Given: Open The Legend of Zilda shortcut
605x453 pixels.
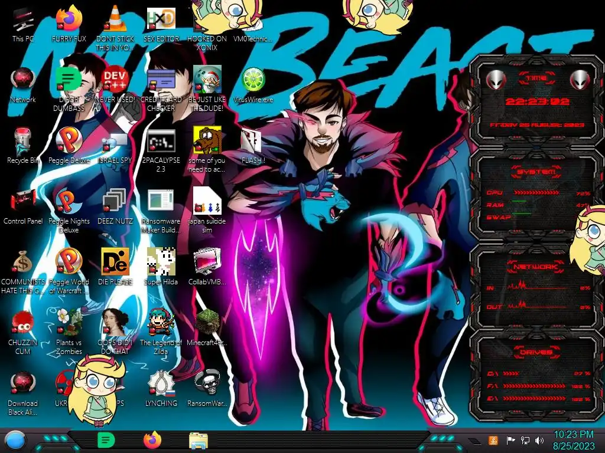Looking at the screenshot, I should [x=161, y=332].
